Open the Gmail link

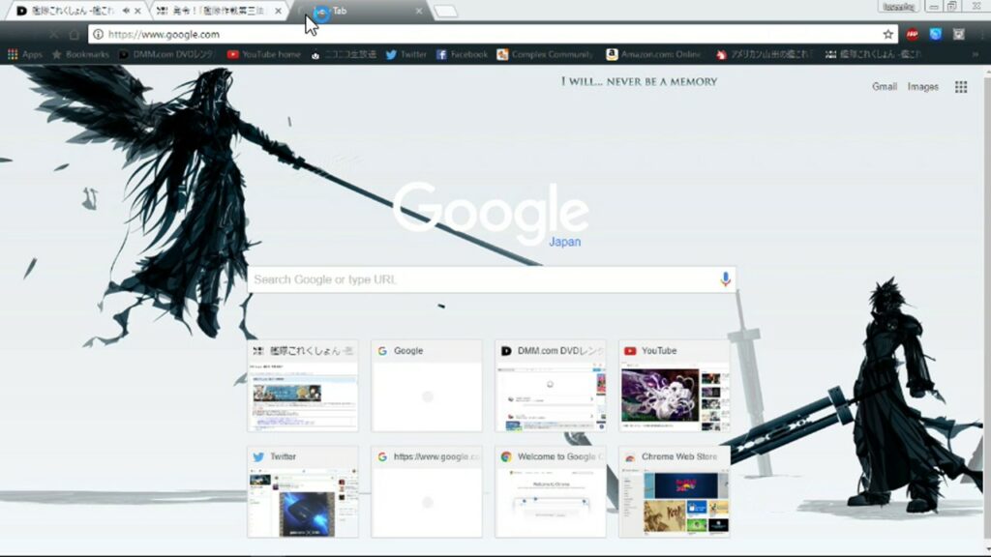coord(884,87)
